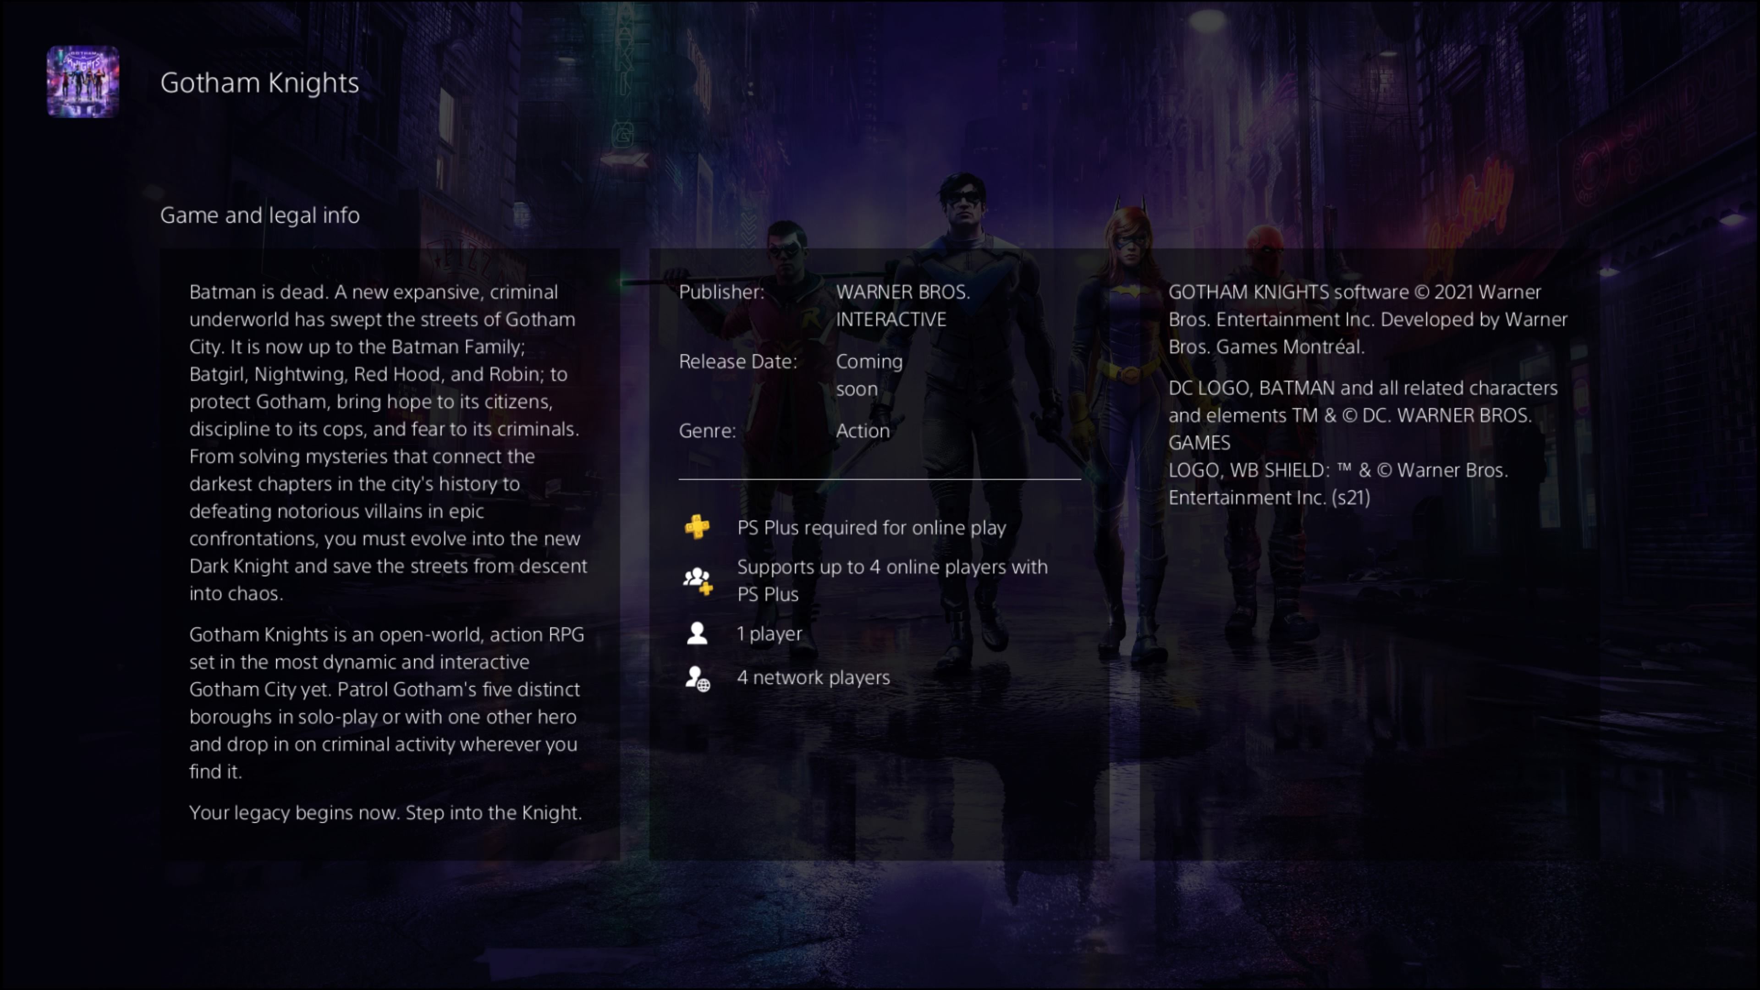Click the '4 network players' text
This screenshot has height=990, width=1760.
813,677
